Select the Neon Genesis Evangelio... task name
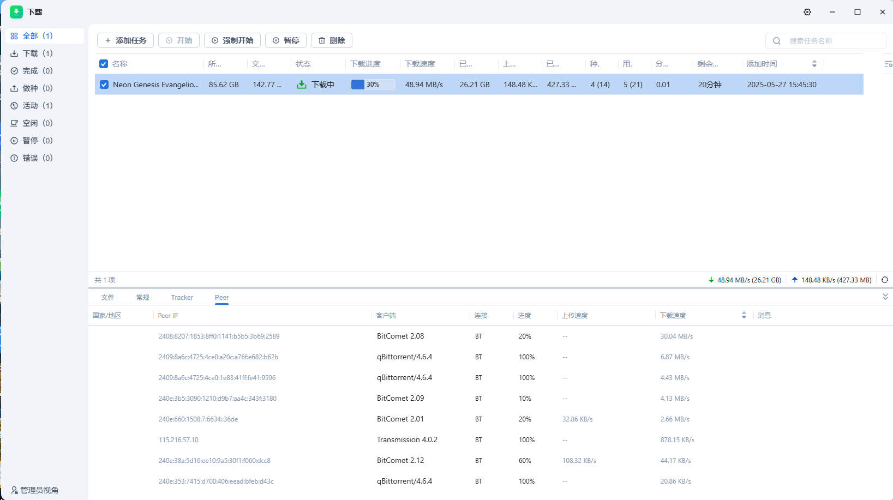893x500 pixels. pyautogui.click(x=156, y=85)
